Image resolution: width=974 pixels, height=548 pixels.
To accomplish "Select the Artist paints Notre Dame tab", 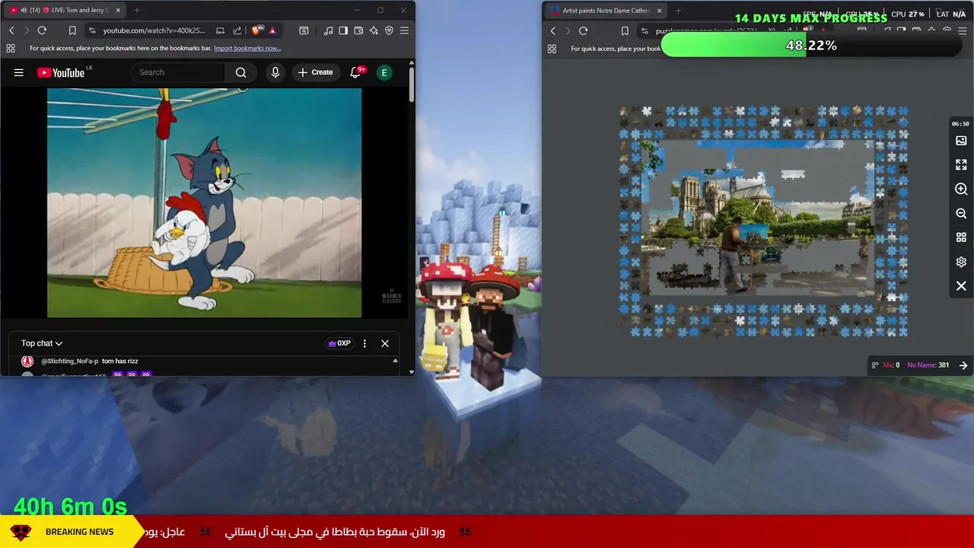I will (x=606, y=11).
